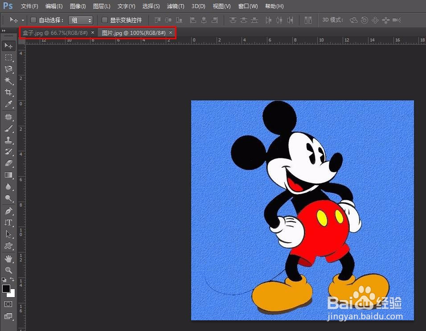The image size is (426, 331).
Task: Click the 3D roll mode icon
Action: [x=365, y=20]
